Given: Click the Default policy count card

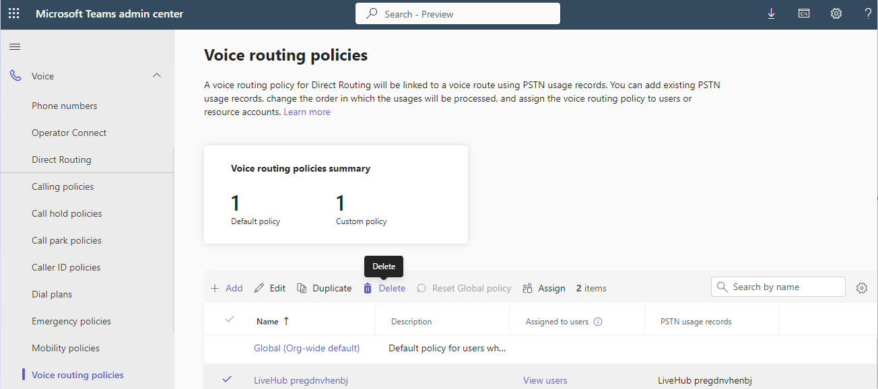Looking at the screenshot, I should click(255, 209).
